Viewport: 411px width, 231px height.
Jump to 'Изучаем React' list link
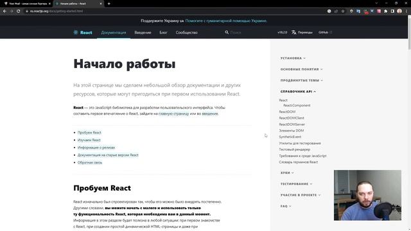click(x=89, y=140)
